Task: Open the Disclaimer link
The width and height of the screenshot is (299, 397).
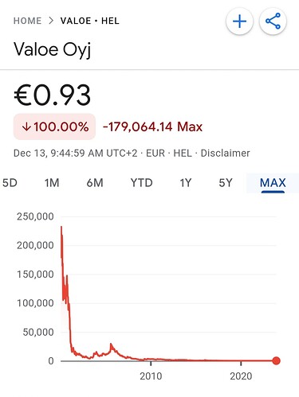Action: (225, 154)
